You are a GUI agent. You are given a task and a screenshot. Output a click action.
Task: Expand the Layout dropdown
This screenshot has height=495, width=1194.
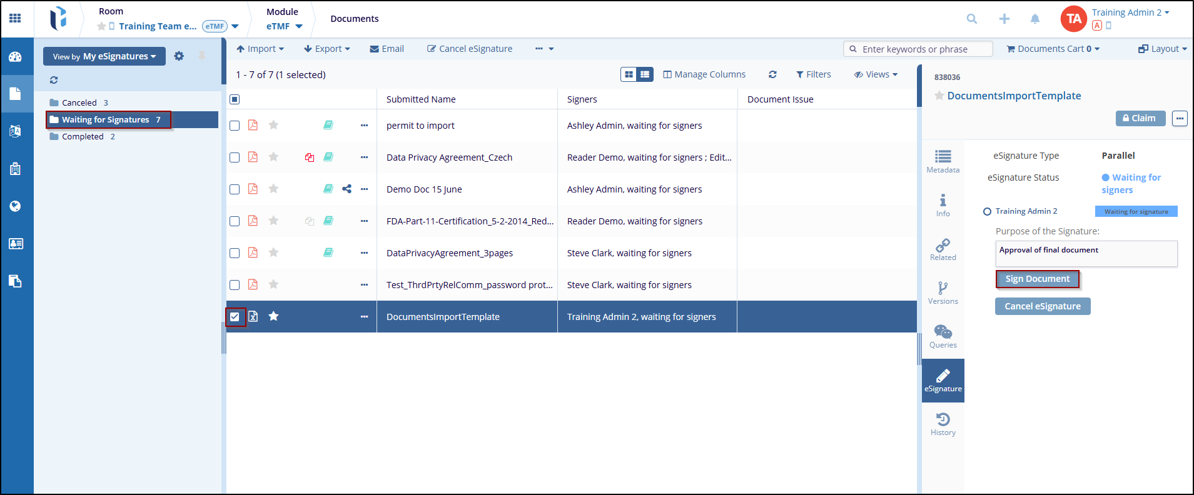pos(1162,49)
